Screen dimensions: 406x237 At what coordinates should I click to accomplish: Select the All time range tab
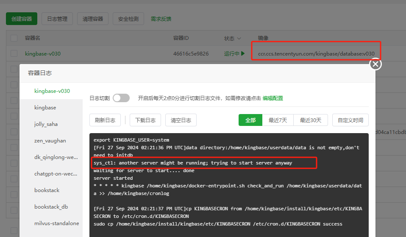point(250,120)
